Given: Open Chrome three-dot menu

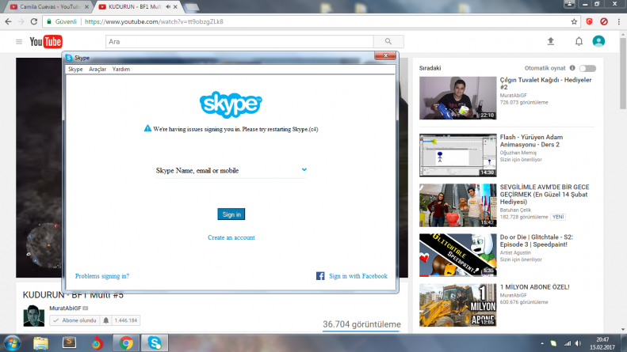Looking at the screenshot, I should (618, 21).
